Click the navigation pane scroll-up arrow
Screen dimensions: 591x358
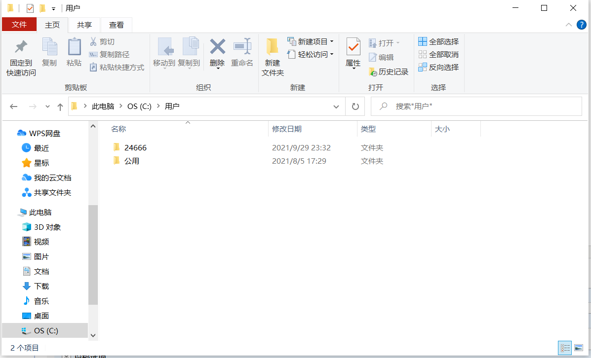(x=93, y=127)
